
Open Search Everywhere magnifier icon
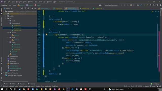click(x=157, y=5)
